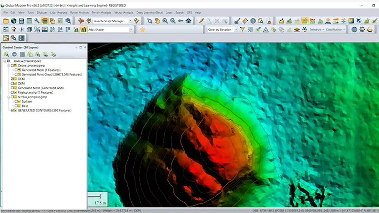Screen dimensions: 379x213
Task: Uncheck the GENERATED CONTOURS layer
Action: click(13, 110)
